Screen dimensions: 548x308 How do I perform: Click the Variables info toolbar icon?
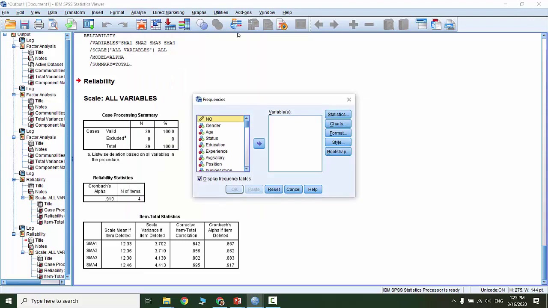[x=184, y=25]
